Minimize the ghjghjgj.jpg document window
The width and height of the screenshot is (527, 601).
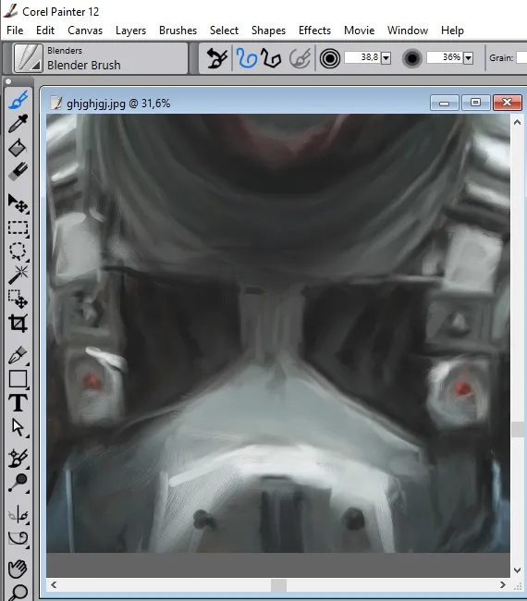click(x=444, y=103)
